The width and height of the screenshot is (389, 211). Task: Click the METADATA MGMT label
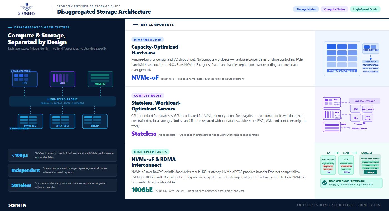[x=371, y=69]
